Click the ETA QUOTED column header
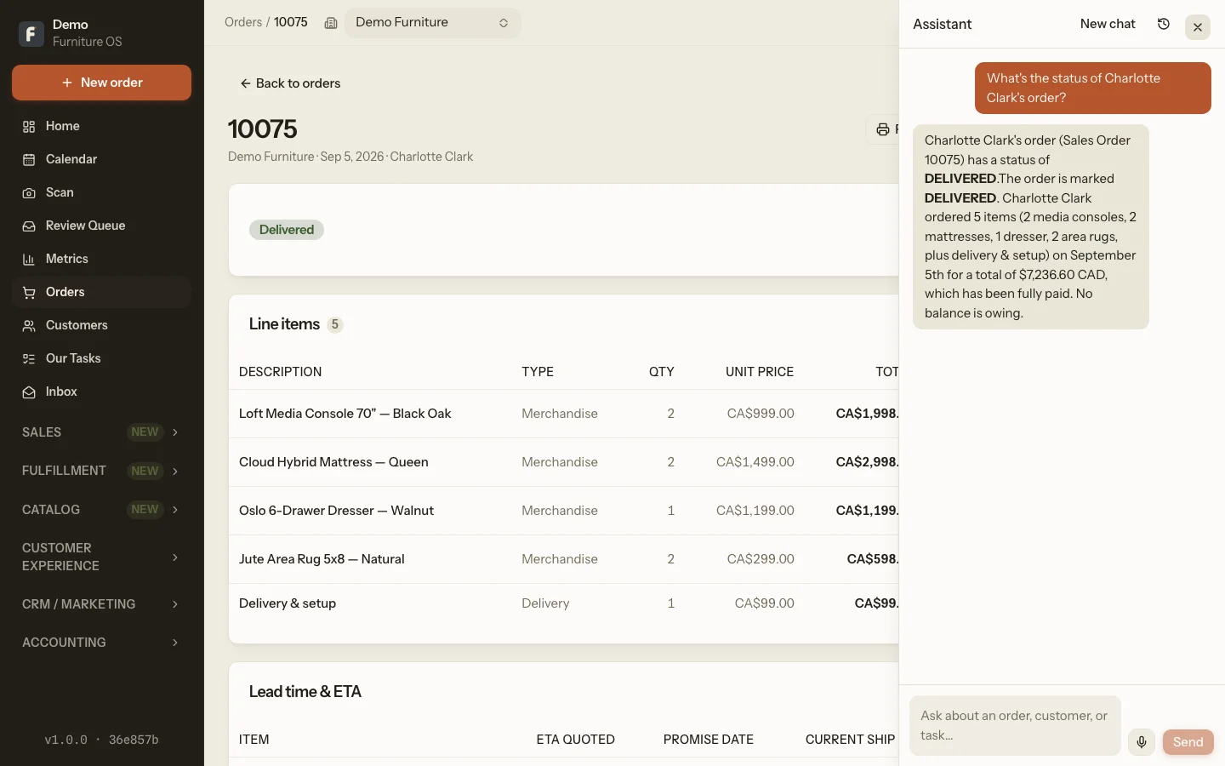The image size is (1225, 766). pos(575,740)
